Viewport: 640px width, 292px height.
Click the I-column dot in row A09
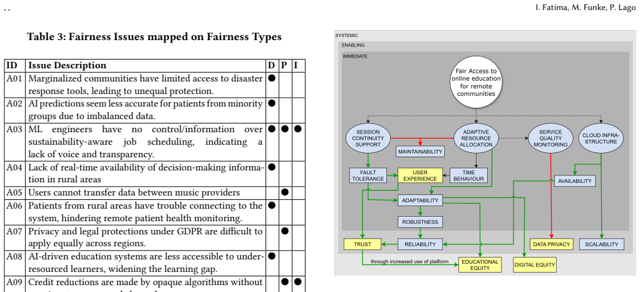pos(297,282)
